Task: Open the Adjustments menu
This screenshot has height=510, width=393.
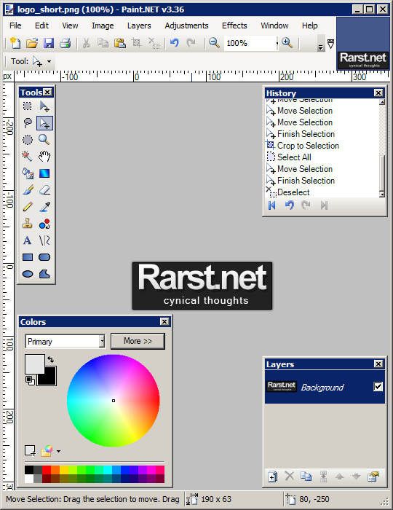Action: tap(186, 25)
